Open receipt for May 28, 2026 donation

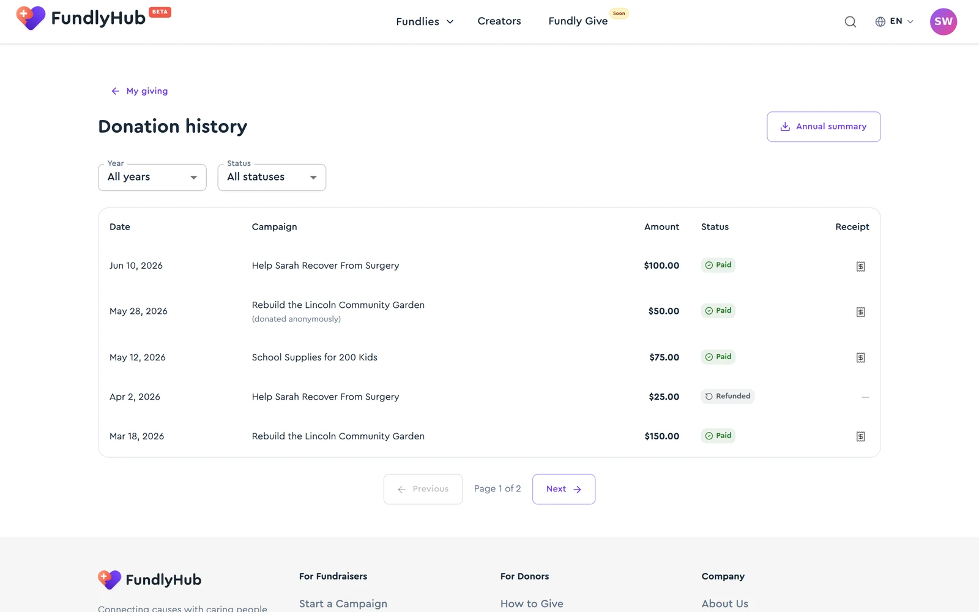[860, 312]
